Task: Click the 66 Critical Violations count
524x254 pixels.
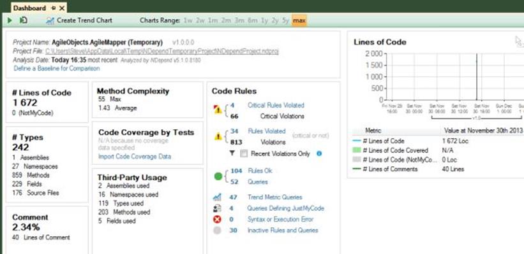Action: pos(234,116)
